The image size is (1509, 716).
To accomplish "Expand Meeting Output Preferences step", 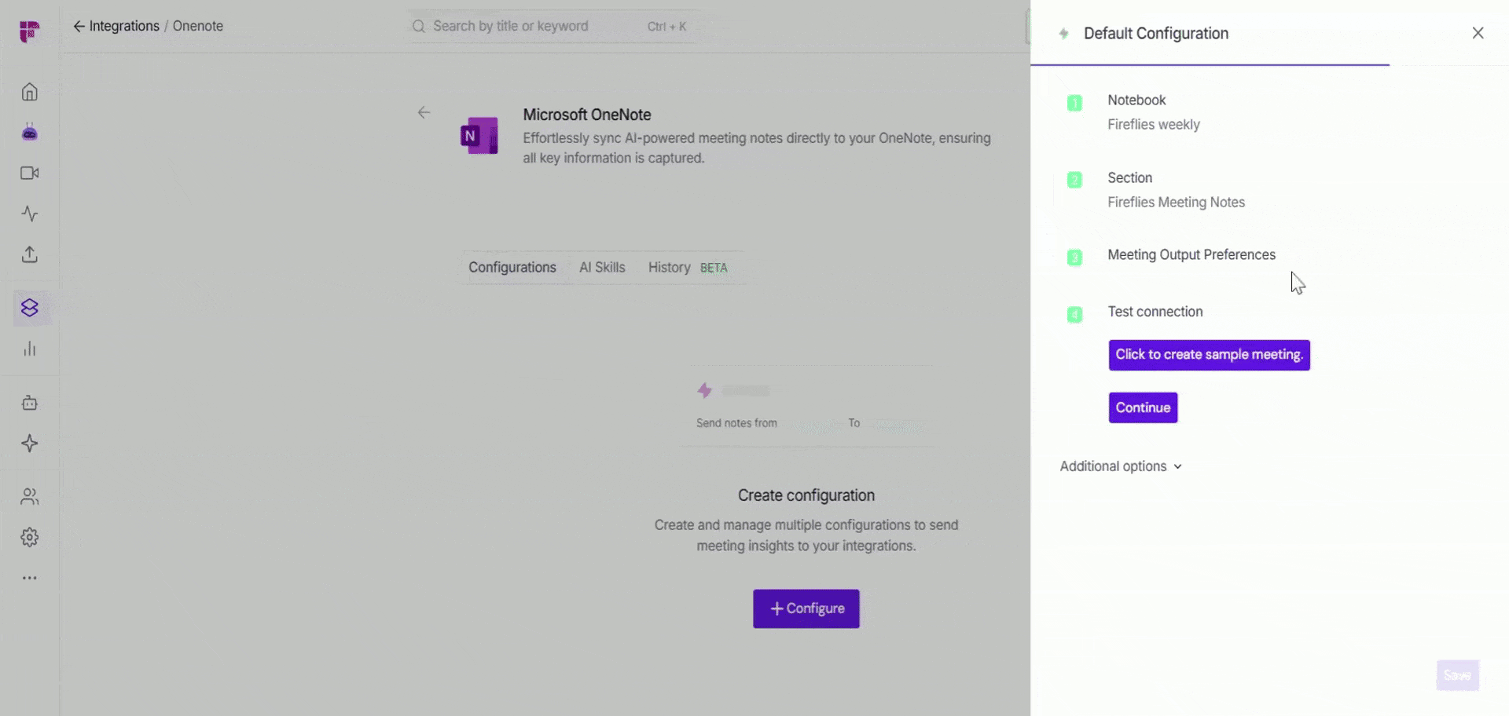I will tap(1191, 255).
